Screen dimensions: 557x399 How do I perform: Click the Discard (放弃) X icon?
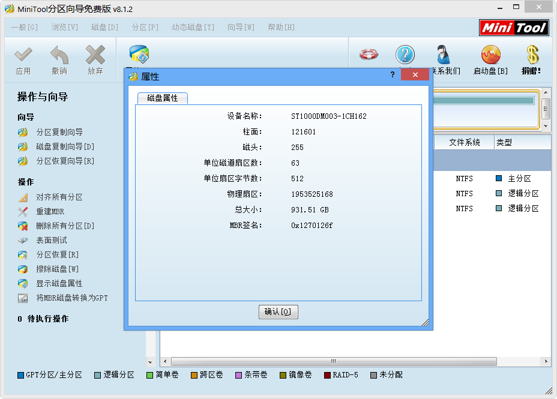coord(95,55)
